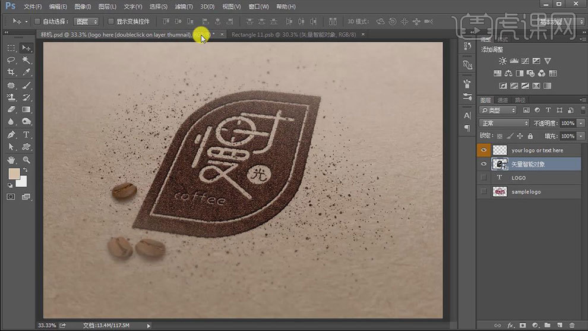Add a Brightness/Contrast adjustment

[x=502, y=61]
